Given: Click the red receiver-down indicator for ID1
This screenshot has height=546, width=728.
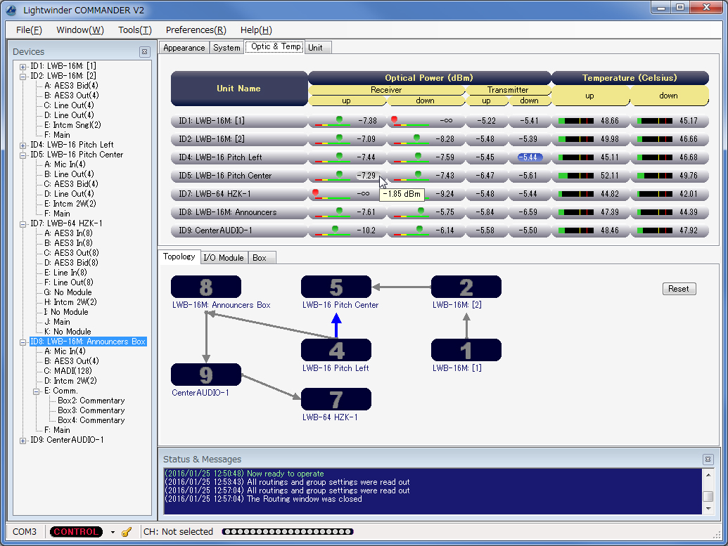Looking at the screenshot, I should pyautogui.click(x=394, y=119).
